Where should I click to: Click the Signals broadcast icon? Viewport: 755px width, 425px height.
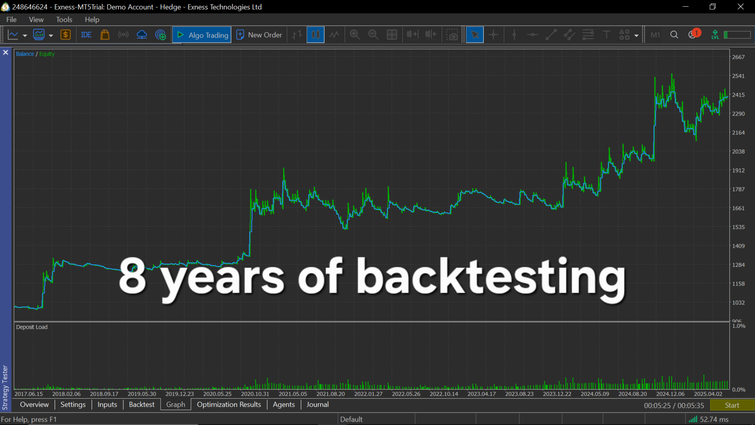[123, 35]
